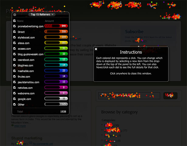Toggle paulstamatiou.com checkbox
This screenshot has height=146, width=187.
pyautogui.click(x=15, y=82)
